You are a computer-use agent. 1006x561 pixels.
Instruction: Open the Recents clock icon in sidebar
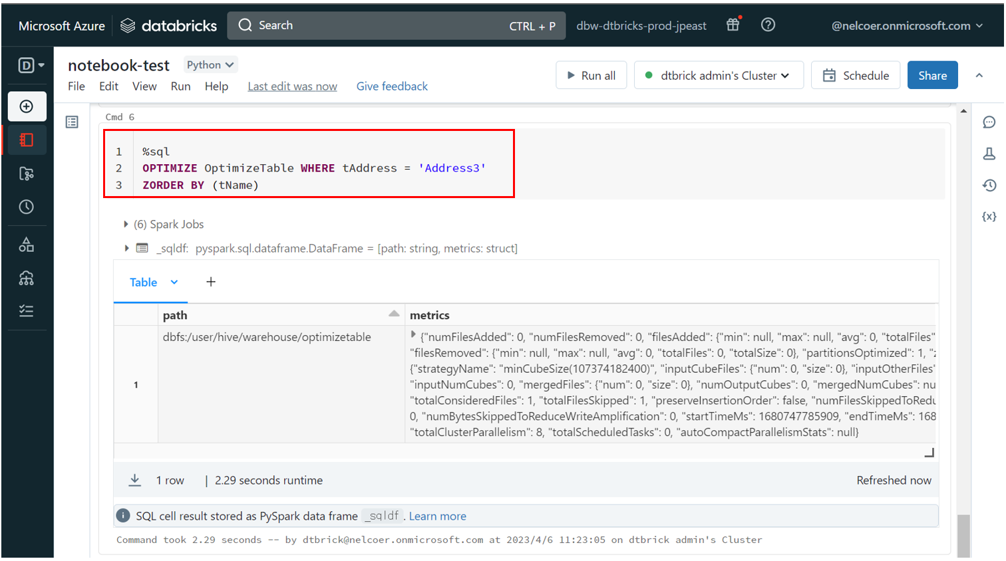(27, 207)
